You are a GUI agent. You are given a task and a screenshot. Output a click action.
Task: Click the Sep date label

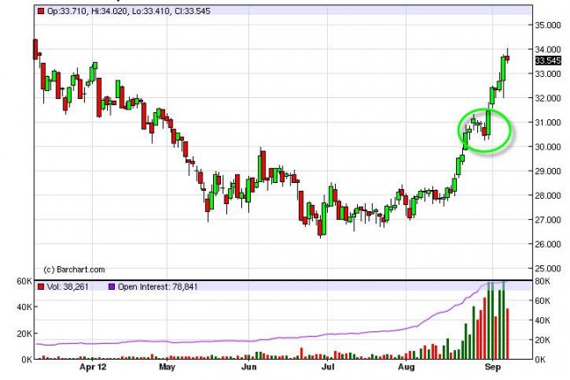click(492, 367)
